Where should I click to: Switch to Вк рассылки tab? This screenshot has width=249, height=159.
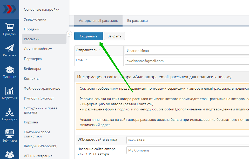coord(137,21)
